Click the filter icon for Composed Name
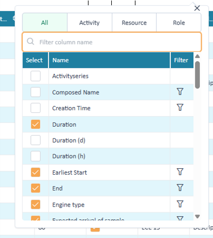213x238 pixels. (x=180, y=92)
